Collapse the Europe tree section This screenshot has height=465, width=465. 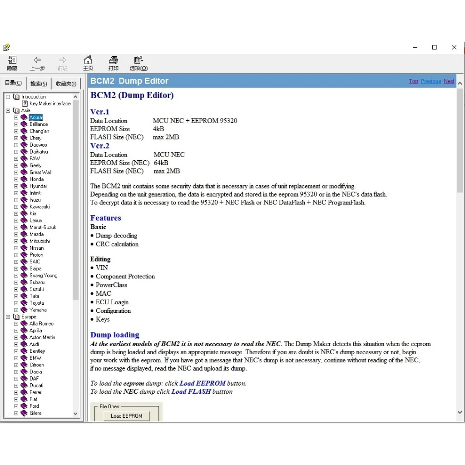coord(8,317)
